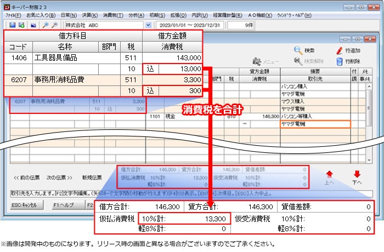Click ヤマダ電機 under パソコン購入
The image size is (384, 252).
click(x=315, y=94)
